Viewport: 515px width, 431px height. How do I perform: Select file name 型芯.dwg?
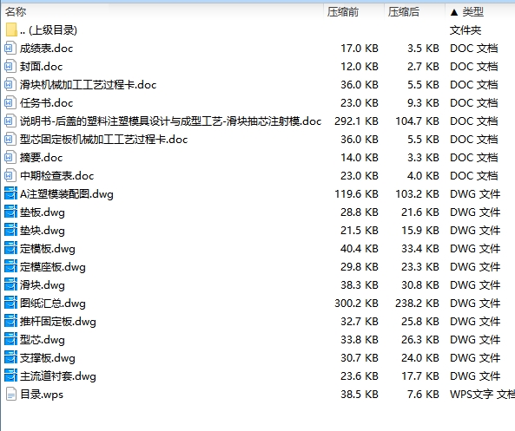click(42, 340)
